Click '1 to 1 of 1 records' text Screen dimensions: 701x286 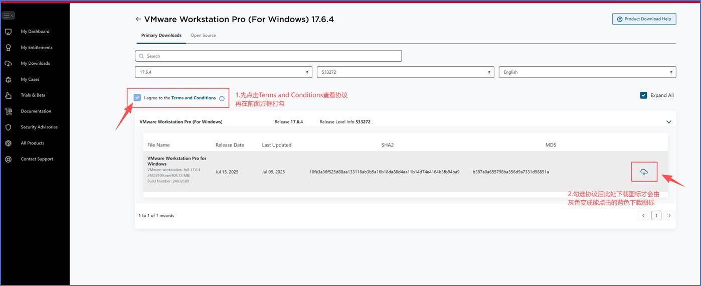[x=156, y=216]
